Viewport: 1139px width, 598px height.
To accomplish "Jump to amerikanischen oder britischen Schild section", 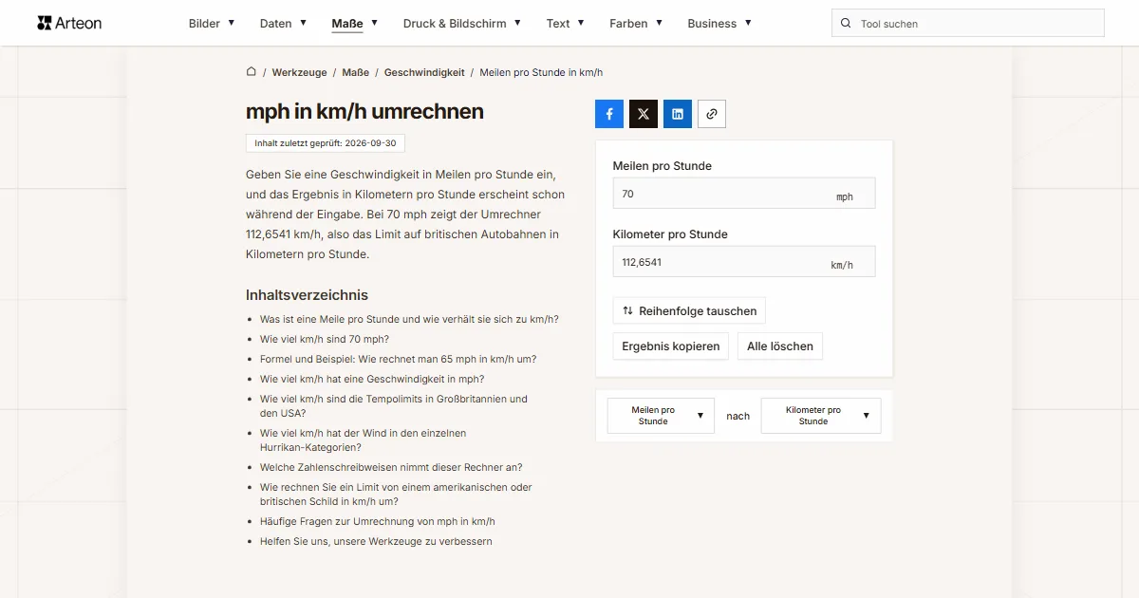I will click(396, 495).
